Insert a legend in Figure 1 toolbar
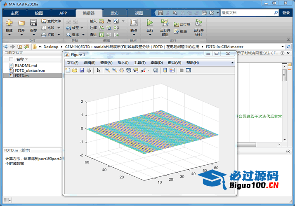This screenshot has width=295, height=206. point(172,70)
